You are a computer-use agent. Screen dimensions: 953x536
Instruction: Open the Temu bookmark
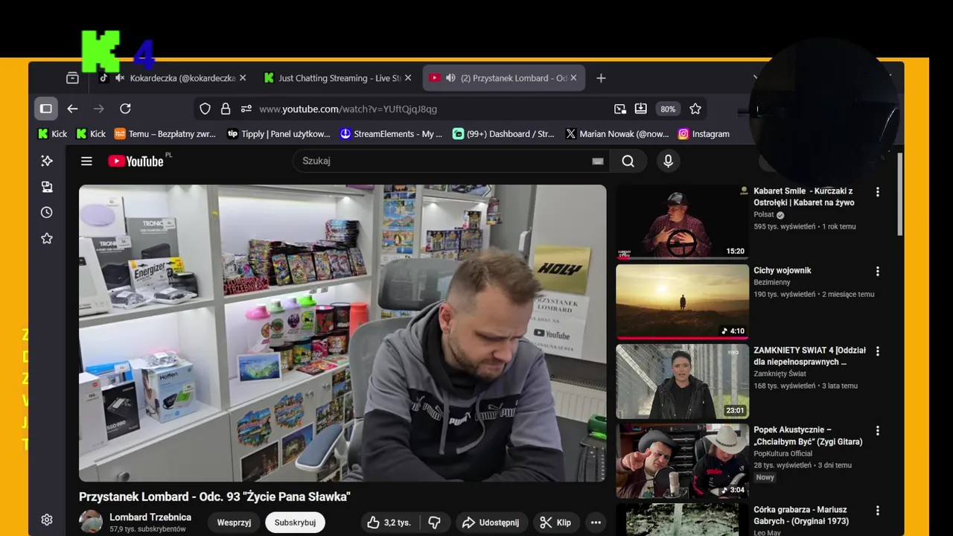tap(165, 134)
